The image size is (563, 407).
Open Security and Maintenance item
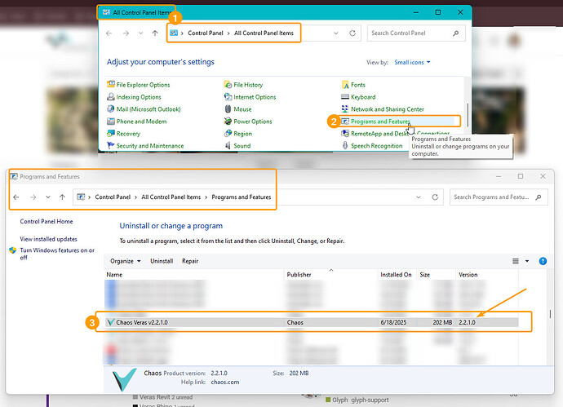[145, 146]
